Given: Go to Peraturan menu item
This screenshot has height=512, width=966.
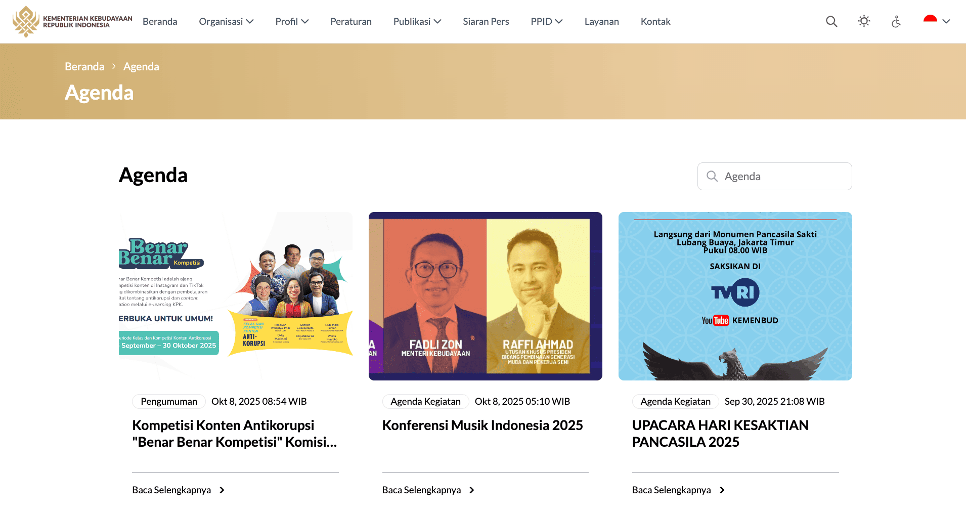Looking at the screenshot, I should tap(351, 21).
